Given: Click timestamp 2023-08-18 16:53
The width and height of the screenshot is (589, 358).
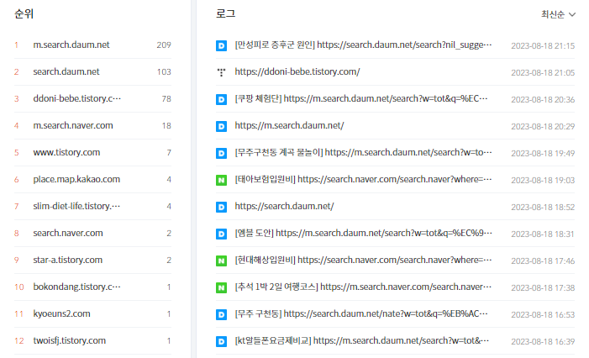Looking at the screenshot, I should pos(543,315).
